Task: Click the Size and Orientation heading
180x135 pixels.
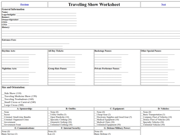Action: click(x=13, y=87)
